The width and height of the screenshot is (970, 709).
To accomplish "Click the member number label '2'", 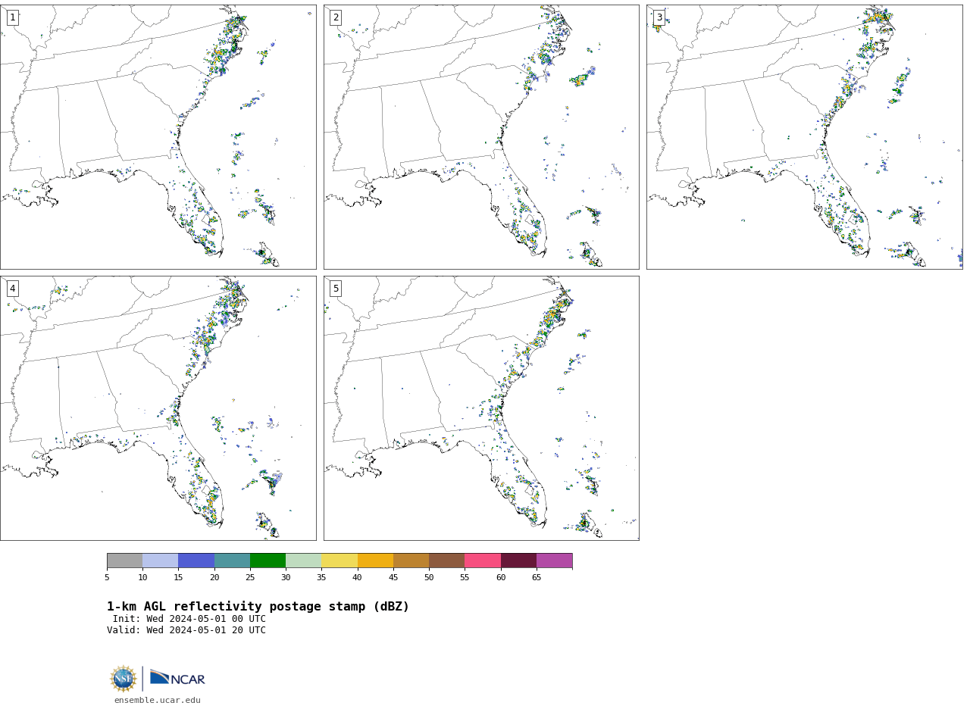I will (x=336, y=17).
